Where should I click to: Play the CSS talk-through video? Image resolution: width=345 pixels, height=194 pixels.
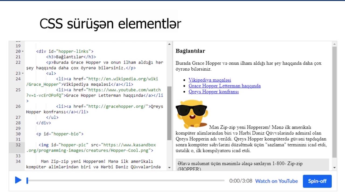point(18,180)
